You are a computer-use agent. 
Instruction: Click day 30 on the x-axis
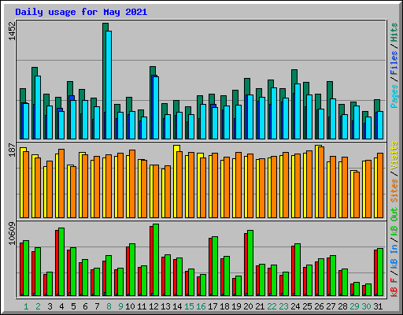[x=366, y=306]
